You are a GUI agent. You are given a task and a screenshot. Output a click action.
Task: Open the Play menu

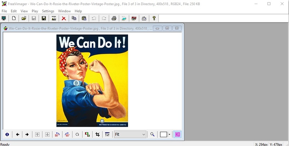point(35,11)
